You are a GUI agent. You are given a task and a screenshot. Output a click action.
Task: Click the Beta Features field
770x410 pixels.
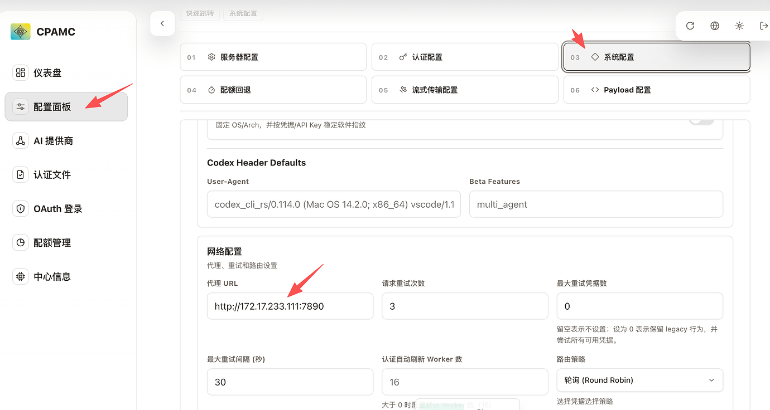pyautogui.click(x=596, y=204)
